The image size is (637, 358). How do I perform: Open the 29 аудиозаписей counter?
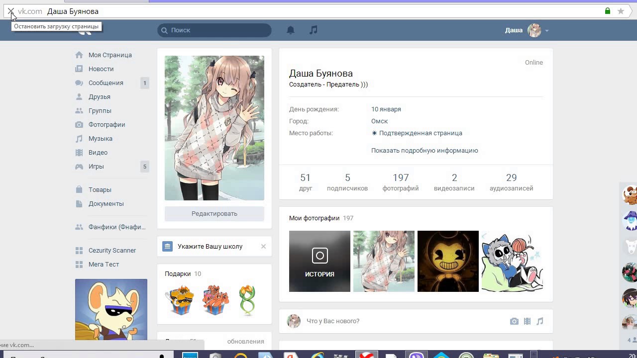(x=511, y=182)
